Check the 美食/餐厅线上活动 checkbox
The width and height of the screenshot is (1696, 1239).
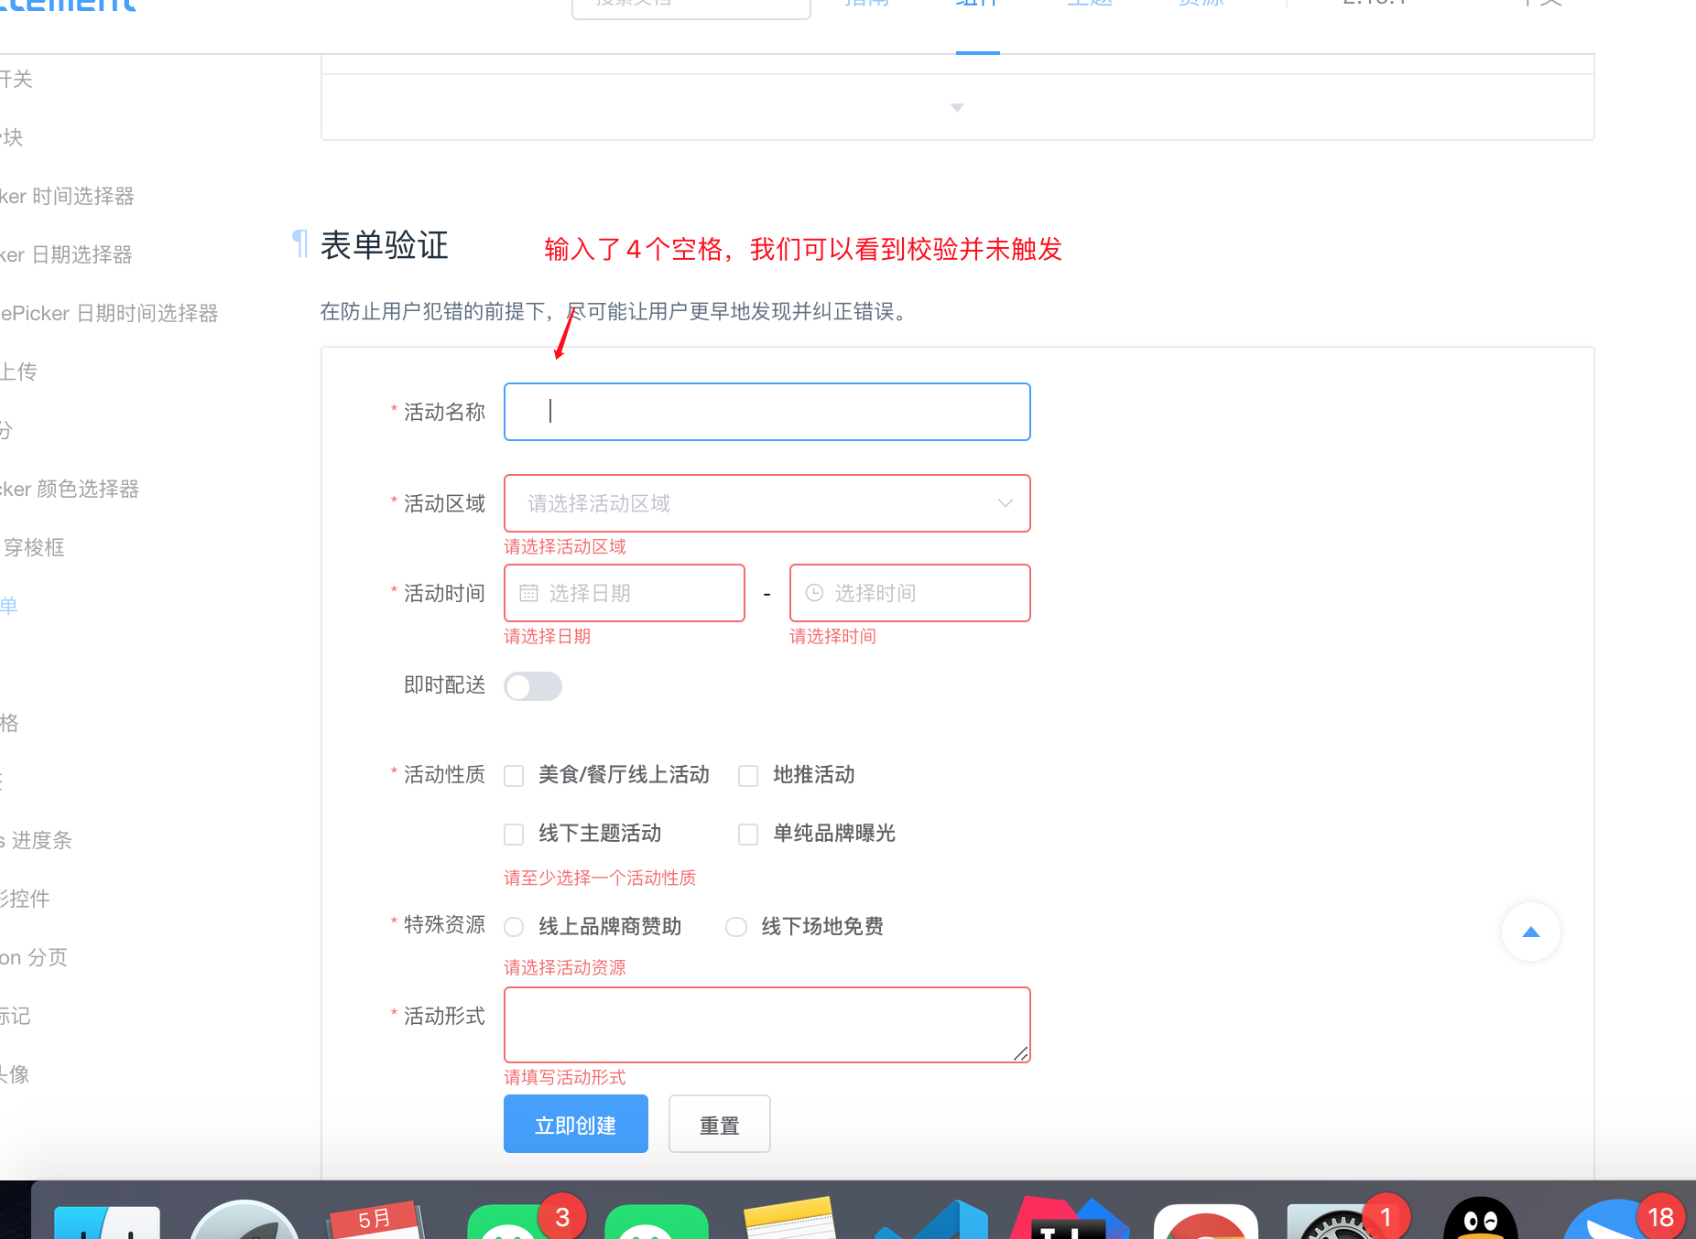click(x=514, y=776)
